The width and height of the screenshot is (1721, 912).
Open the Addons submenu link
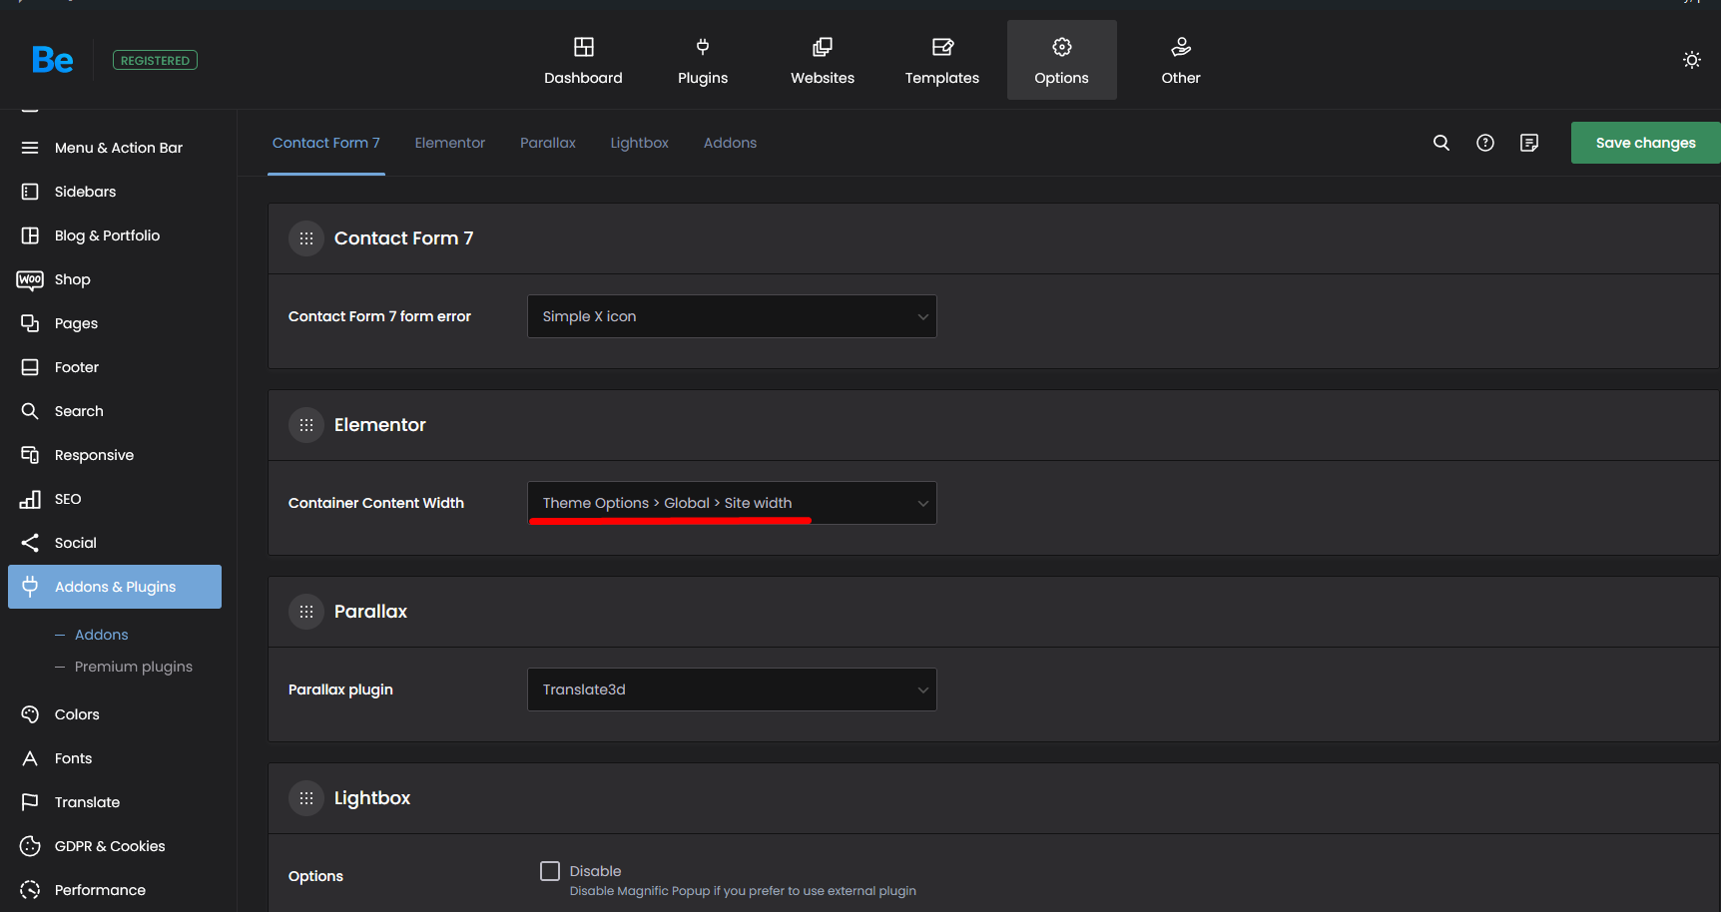(102, 635)
